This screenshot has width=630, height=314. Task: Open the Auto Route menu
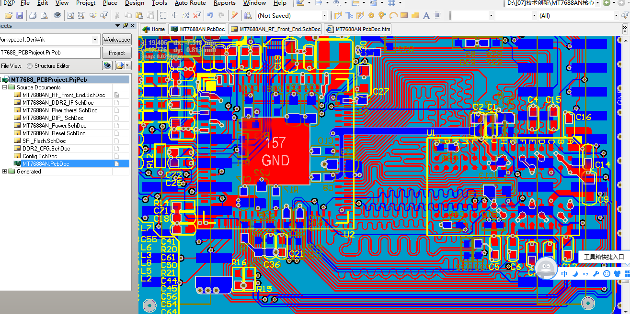click(x=190, y=3)
